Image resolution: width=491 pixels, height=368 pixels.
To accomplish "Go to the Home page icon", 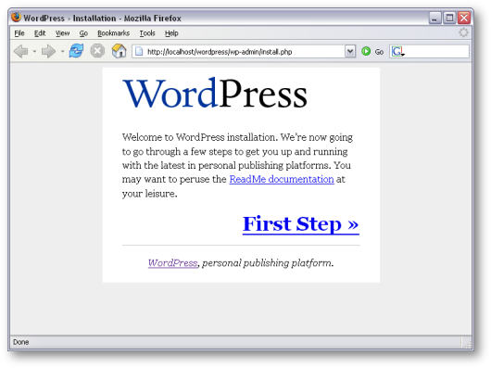I will [x=119, y=51].
